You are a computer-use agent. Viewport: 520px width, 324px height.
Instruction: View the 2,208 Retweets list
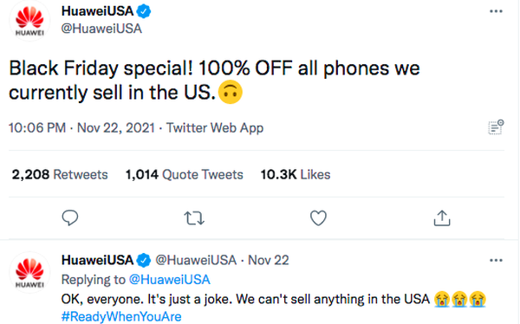pyautogui.click(x=60, y=174)
